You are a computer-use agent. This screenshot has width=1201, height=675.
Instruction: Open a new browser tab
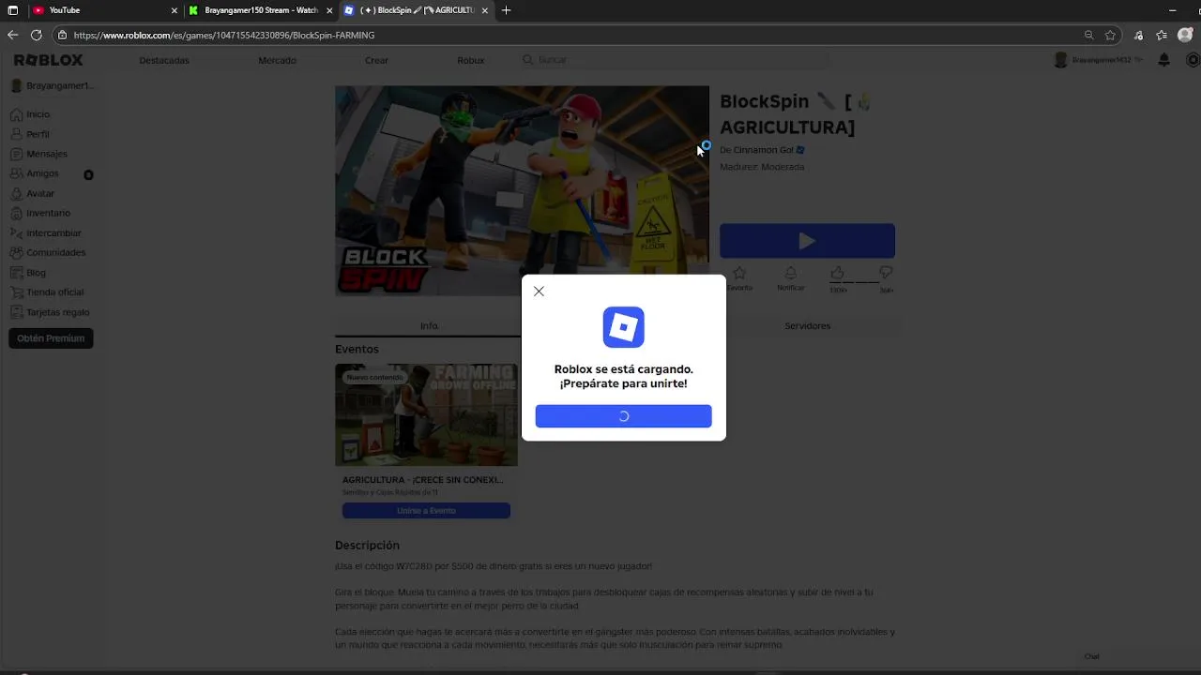(507, 10)
